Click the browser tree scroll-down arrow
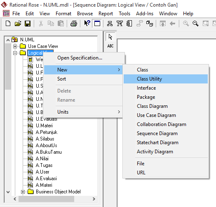The height and width of the screenshot is (207, 216). [x=8, y=192]
